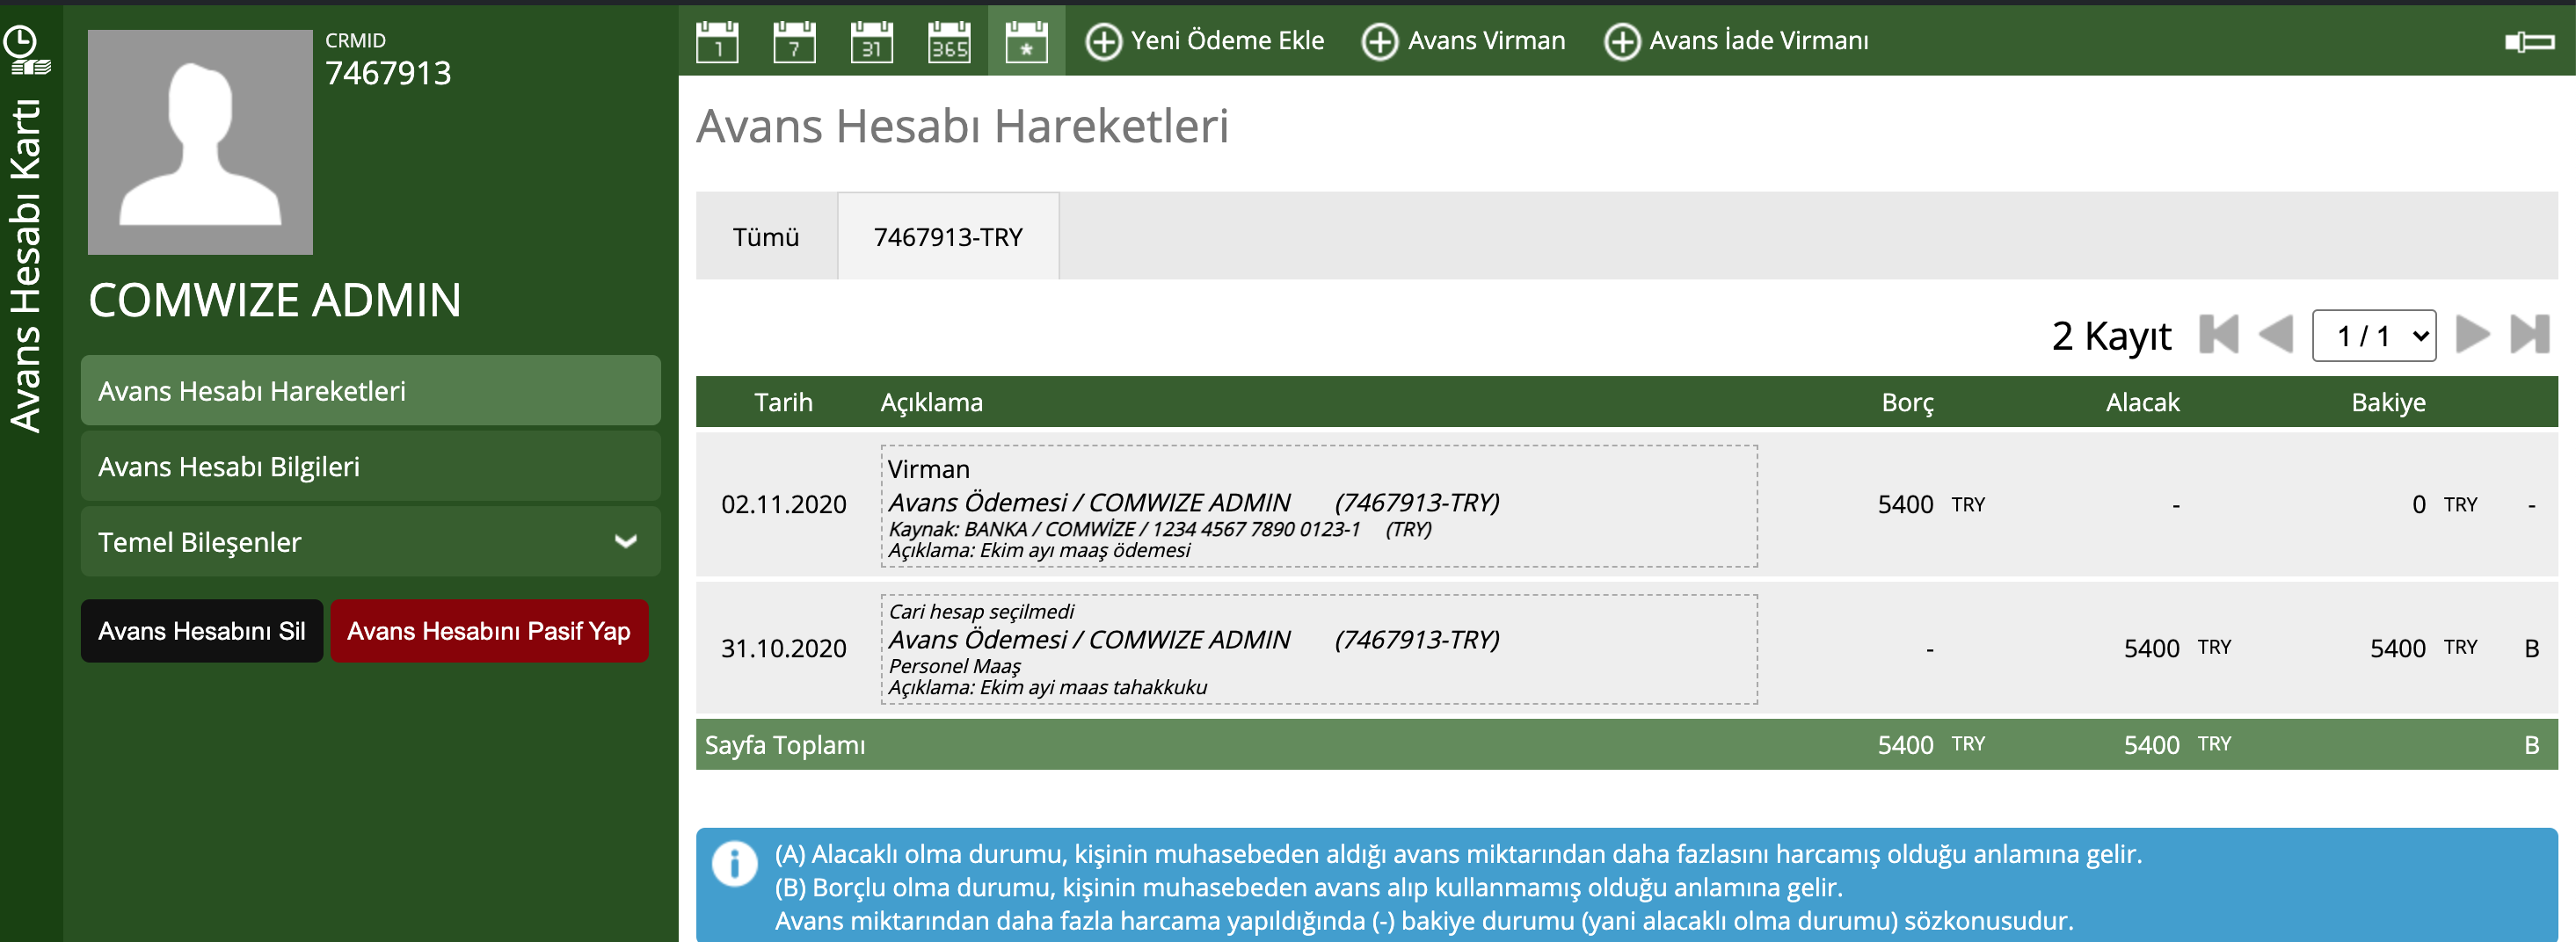
Task: Click the date 31.10.2020
Action: click(x=783, y=649)
